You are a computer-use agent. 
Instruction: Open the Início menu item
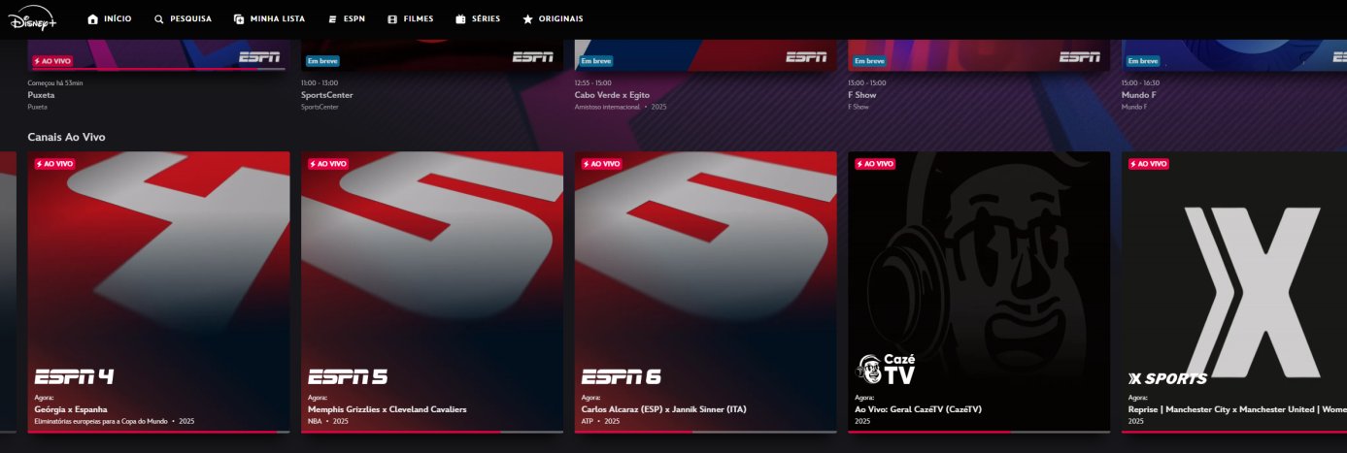[118, 19]
